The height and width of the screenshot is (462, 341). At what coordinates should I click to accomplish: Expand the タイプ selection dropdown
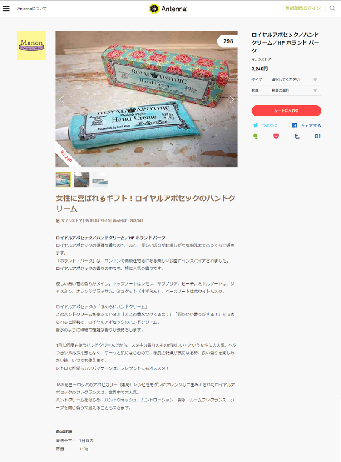[x=286, y=80]
